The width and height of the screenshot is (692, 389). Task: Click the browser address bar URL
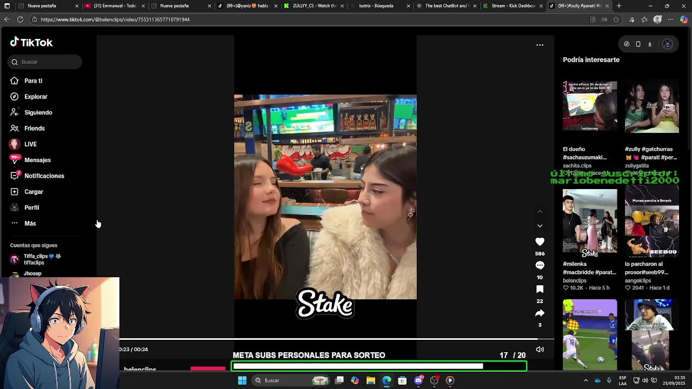[x=115, y=19]
